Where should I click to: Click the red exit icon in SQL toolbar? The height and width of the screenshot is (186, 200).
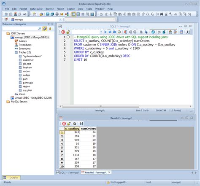click(125, 32)
